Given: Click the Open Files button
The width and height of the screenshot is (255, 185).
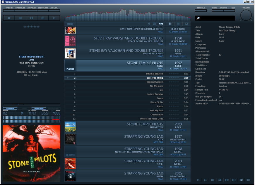Looking at the screenshot, I should [x=20, y=11].
